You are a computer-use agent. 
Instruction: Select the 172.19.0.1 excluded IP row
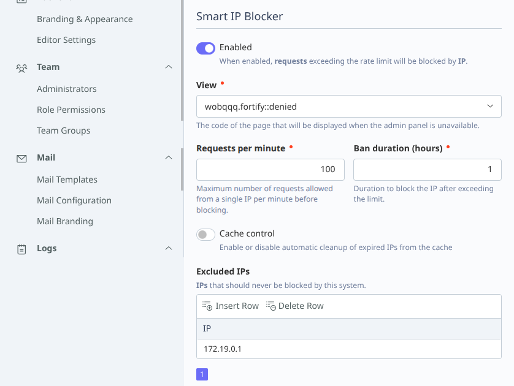(348, 349)
